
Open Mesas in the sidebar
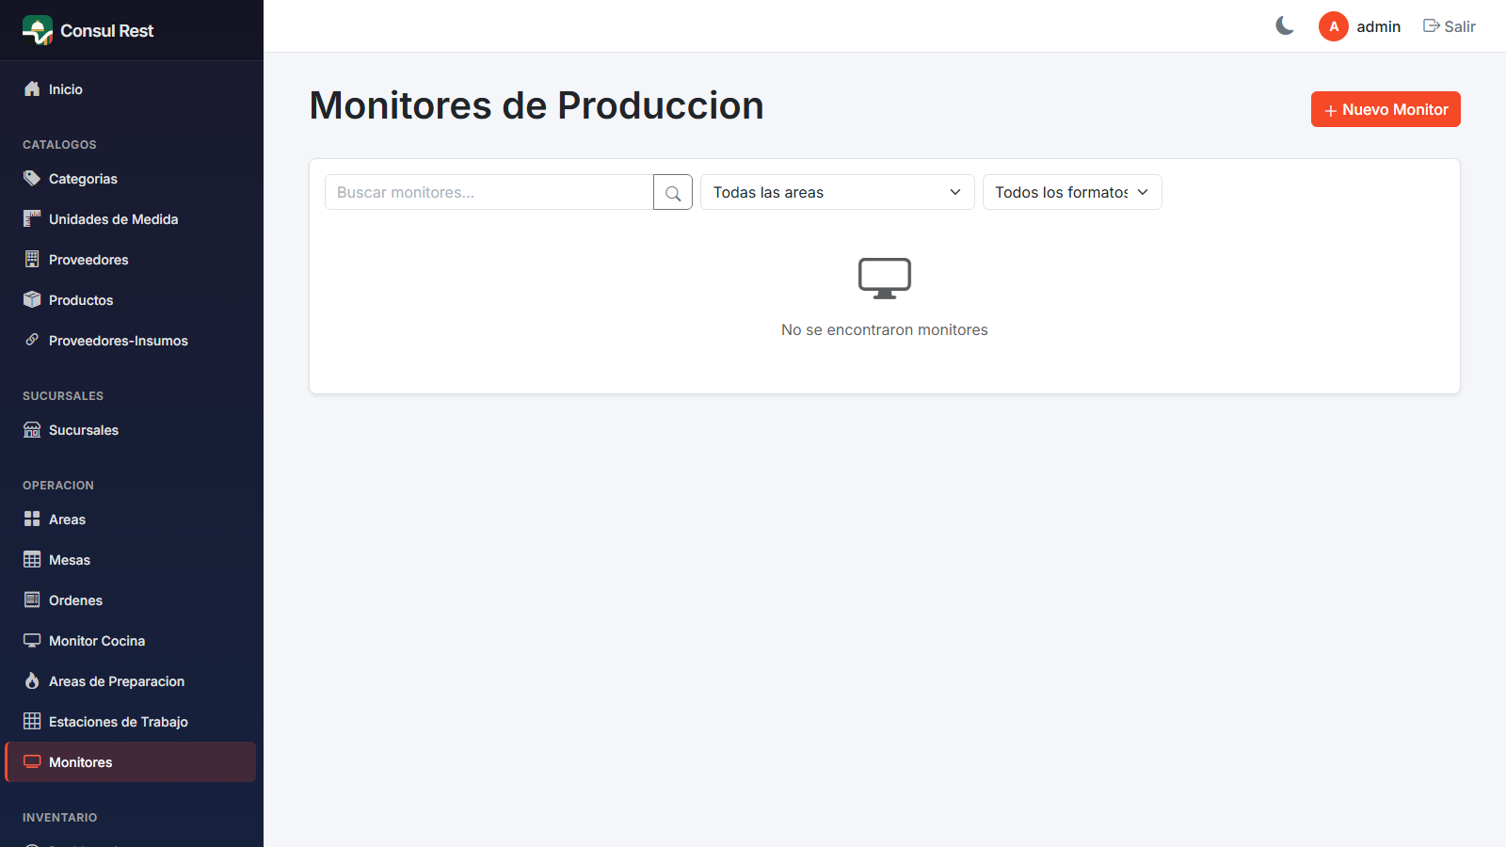pos(131,560)
